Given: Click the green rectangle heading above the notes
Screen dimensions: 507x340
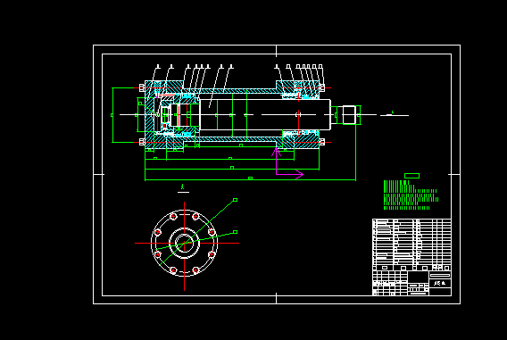Looking at the screenshot, I should pyautogui.click(x=412, y=176).
